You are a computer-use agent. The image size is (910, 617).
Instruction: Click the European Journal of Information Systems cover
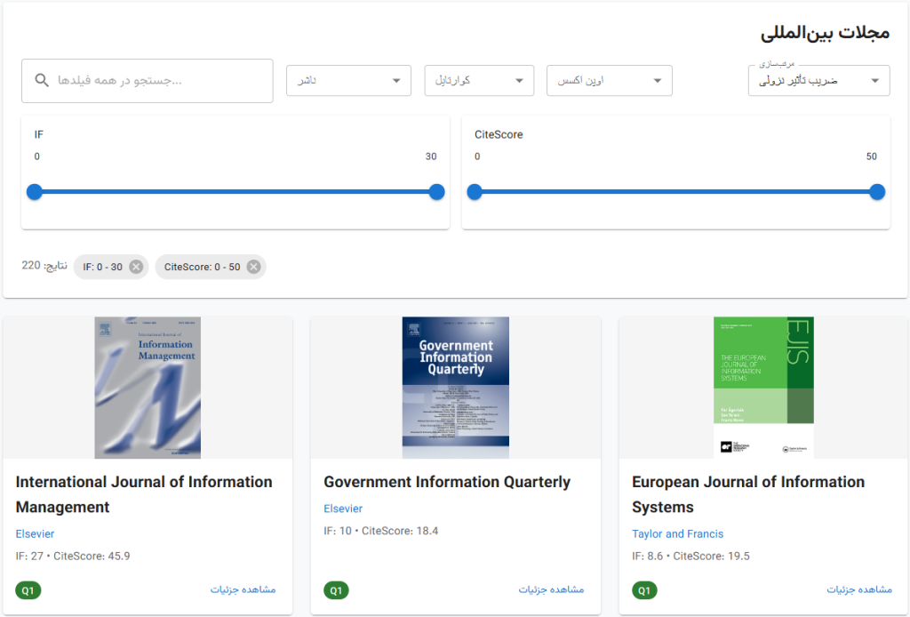pos(763,388)
